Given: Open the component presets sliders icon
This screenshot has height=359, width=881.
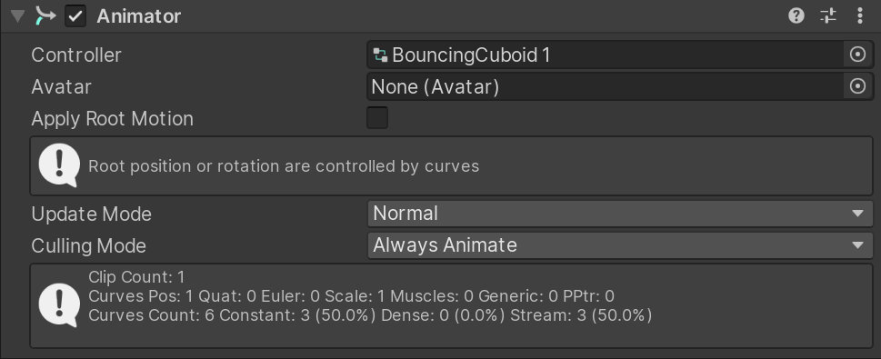Looking at the screenshot, I should [x=828, y=15].
